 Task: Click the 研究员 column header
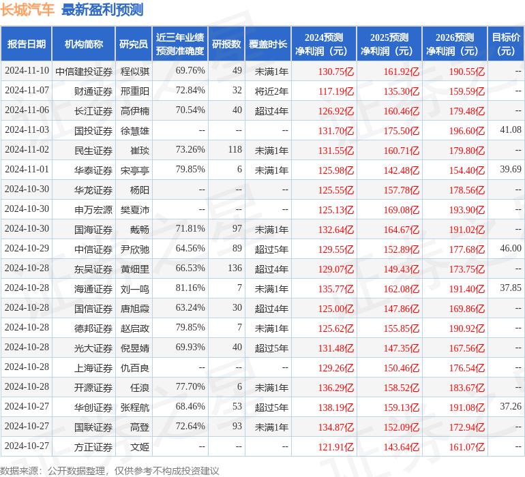[x=134, y=44]
